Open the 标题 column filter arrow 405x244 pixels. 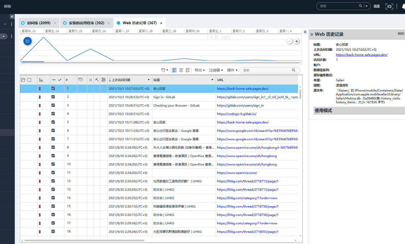[212, 80]
